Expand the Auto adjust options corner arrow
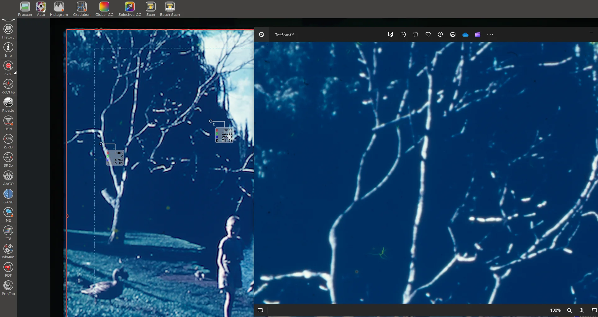Image resolution: width=598 pixels, height=317 pixels. tap(44, 11)
